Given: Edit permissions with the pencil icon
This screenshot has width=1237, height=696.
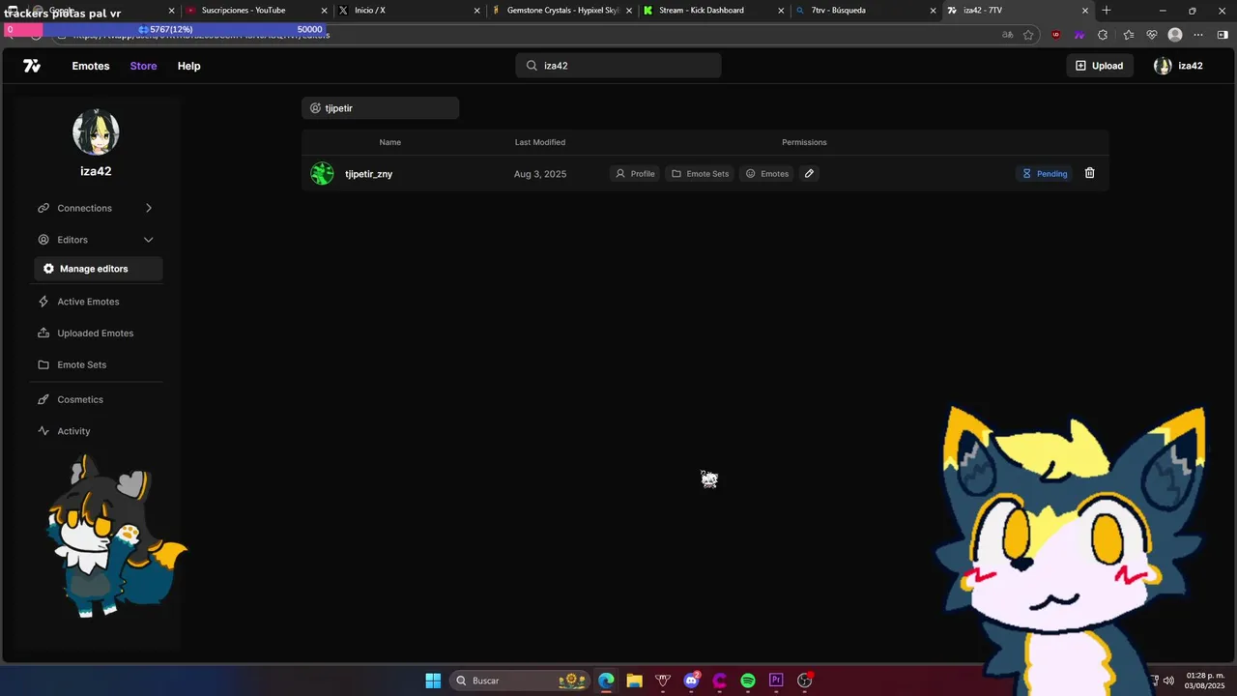Looking at the screenshot, I should pyautogui.click(x=809, y=174).
